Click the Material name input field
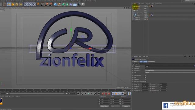Image resolution: width=195 pixels, height=110 pixels. (x=170, y=66)
